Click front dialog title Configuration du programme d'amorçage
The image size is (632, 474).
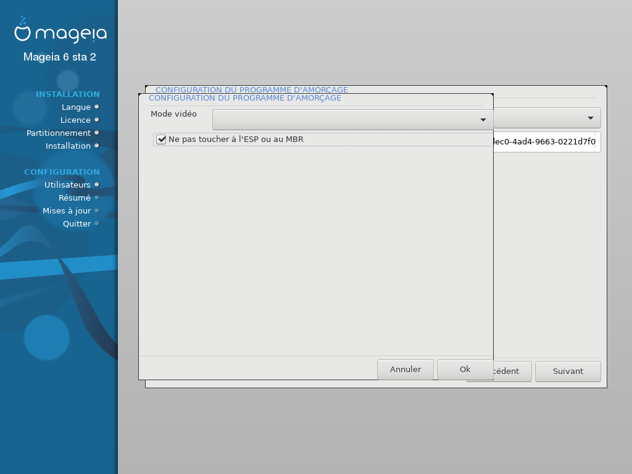245,98
